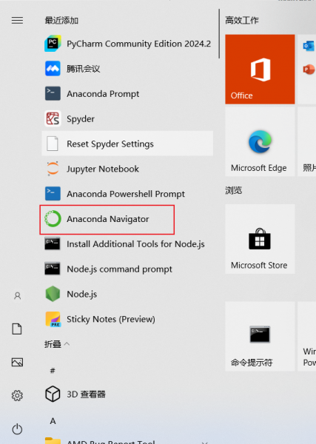Click the Power button icon
The width and height of the screenshot is (316, 444).
pos(17,428)
